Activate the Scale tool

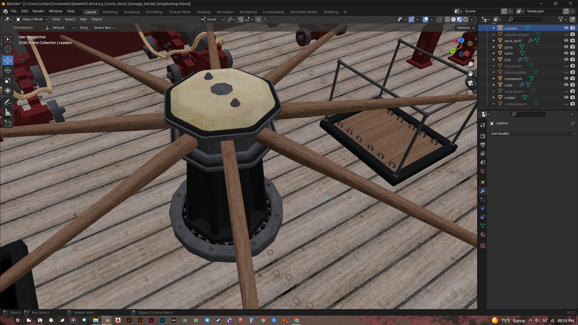coord(8,80)
